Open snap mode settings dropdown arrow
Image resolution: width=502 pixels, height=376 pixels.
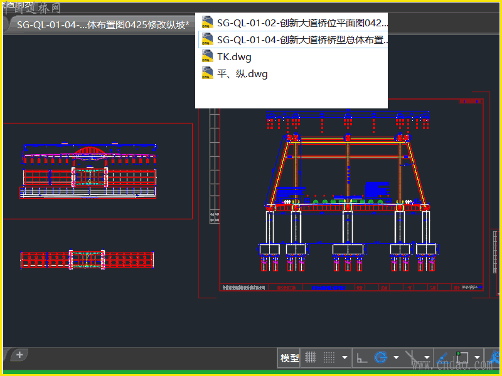point(344,358)
